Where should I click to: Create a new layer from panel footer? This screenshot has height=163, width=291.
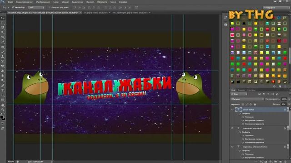coord(281,162)
